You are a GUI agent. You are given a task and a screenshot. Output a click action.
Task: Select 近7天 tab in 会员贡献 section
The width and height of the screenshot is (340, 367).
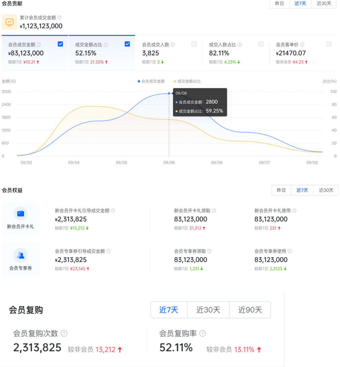(300, 3)
